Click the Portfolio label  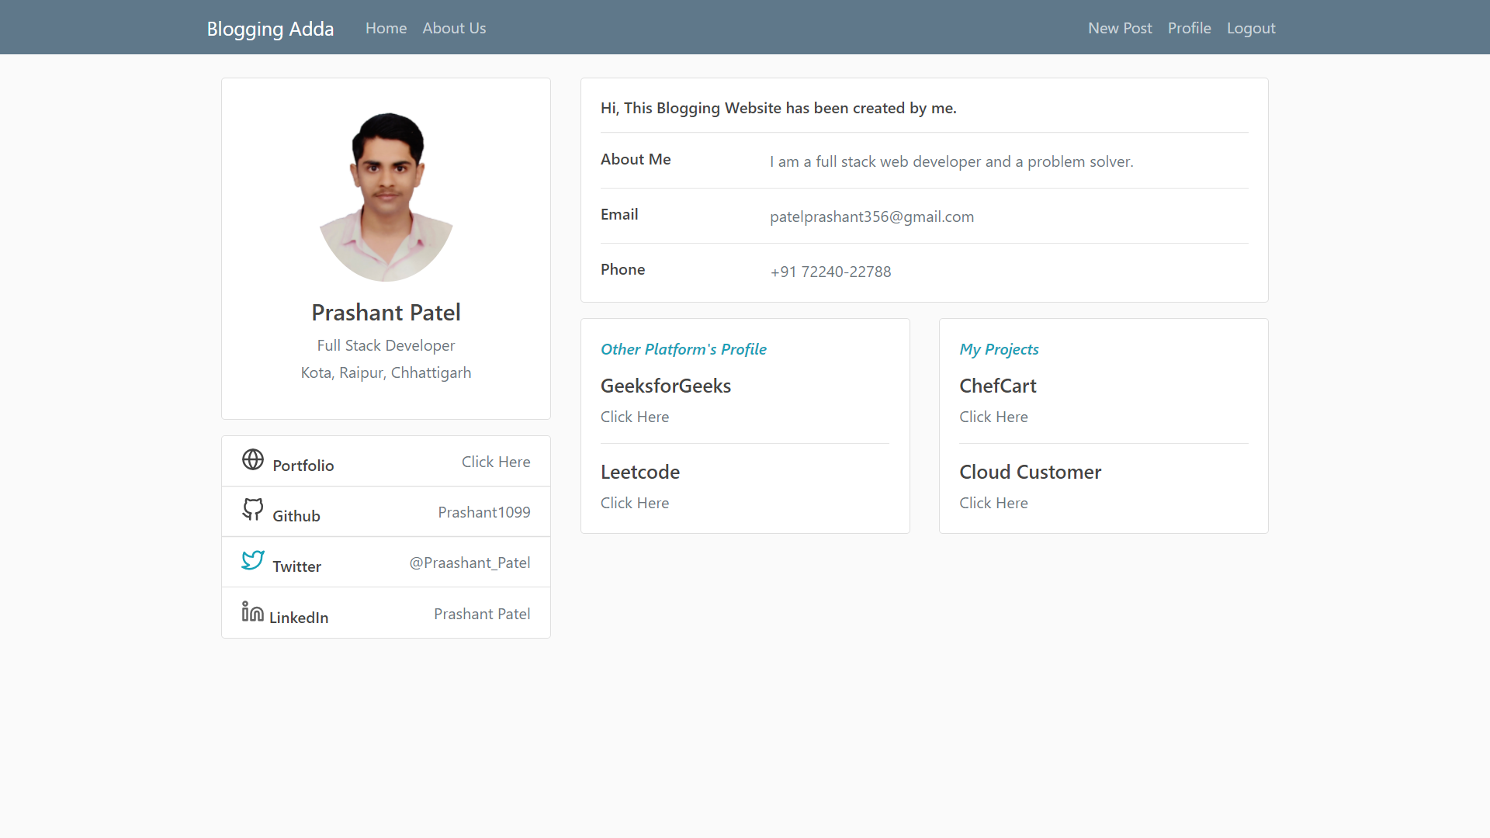(303, 466)
